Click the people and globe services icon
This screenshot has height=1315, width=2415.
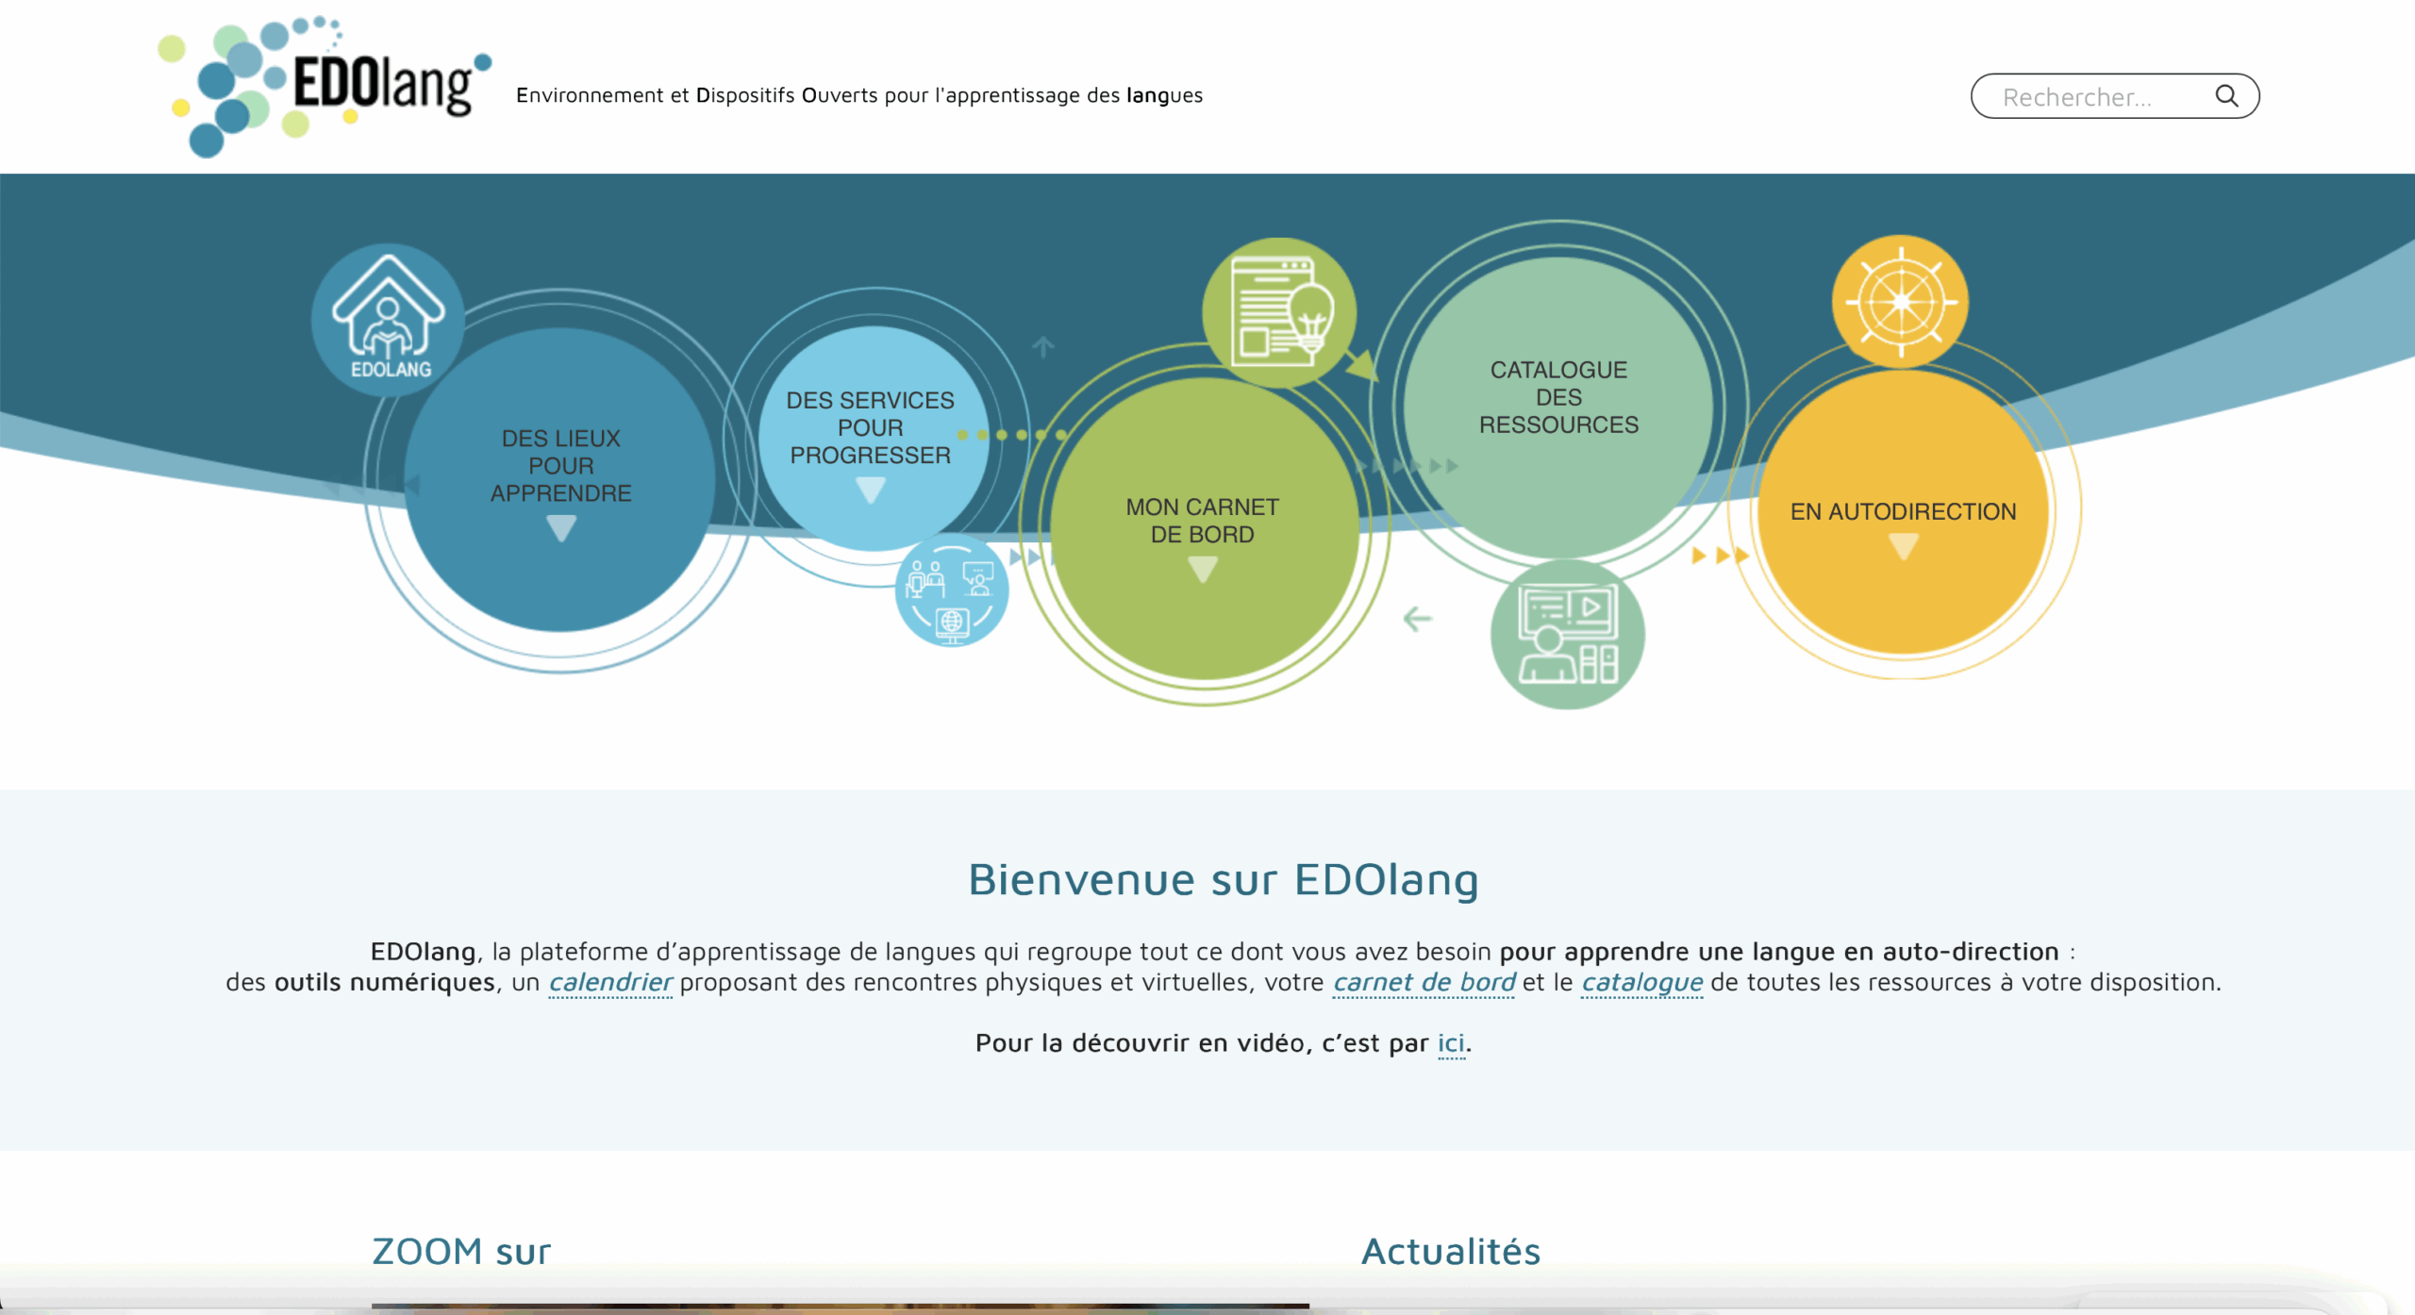pyautogui.click(x=951, y=591)
